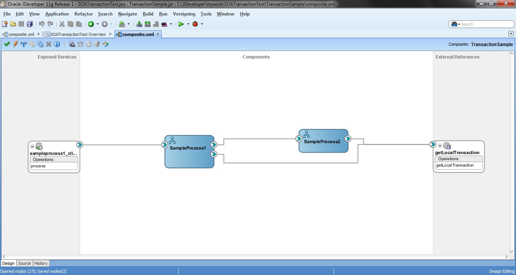Open composite information via the blue info icon
The image size is (516, 275).
click(57, 44)
